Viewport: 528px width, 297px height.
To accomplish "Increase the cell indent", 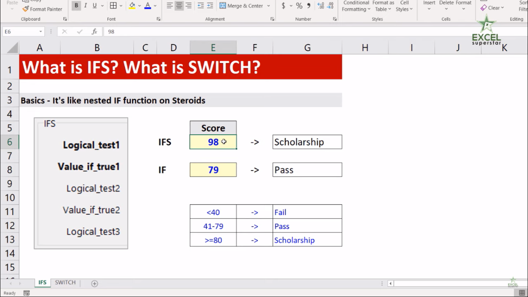I will point(210,5).
